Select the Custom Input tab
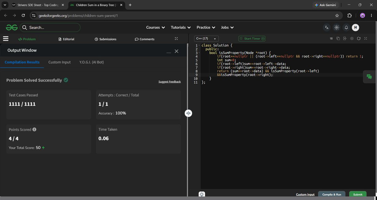377x200 pixels. 59,62
